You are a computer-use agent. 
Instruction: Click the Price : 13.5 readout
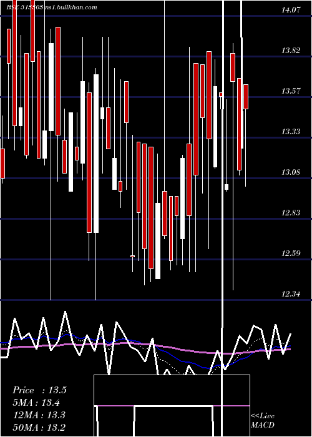point(39,390)
